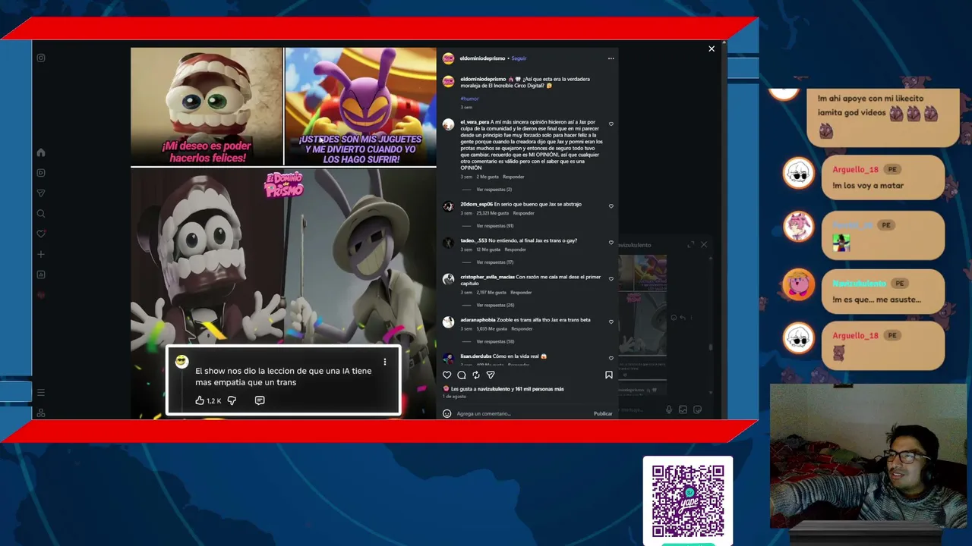972x546 pixels.
Task: Reply to el_vera_pera's comment
Action: point(513,177)
